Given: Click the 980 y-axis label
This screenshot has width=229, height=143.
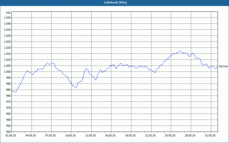Looking at the screenshot, I should pyautogui.click(x=9, y=96).
